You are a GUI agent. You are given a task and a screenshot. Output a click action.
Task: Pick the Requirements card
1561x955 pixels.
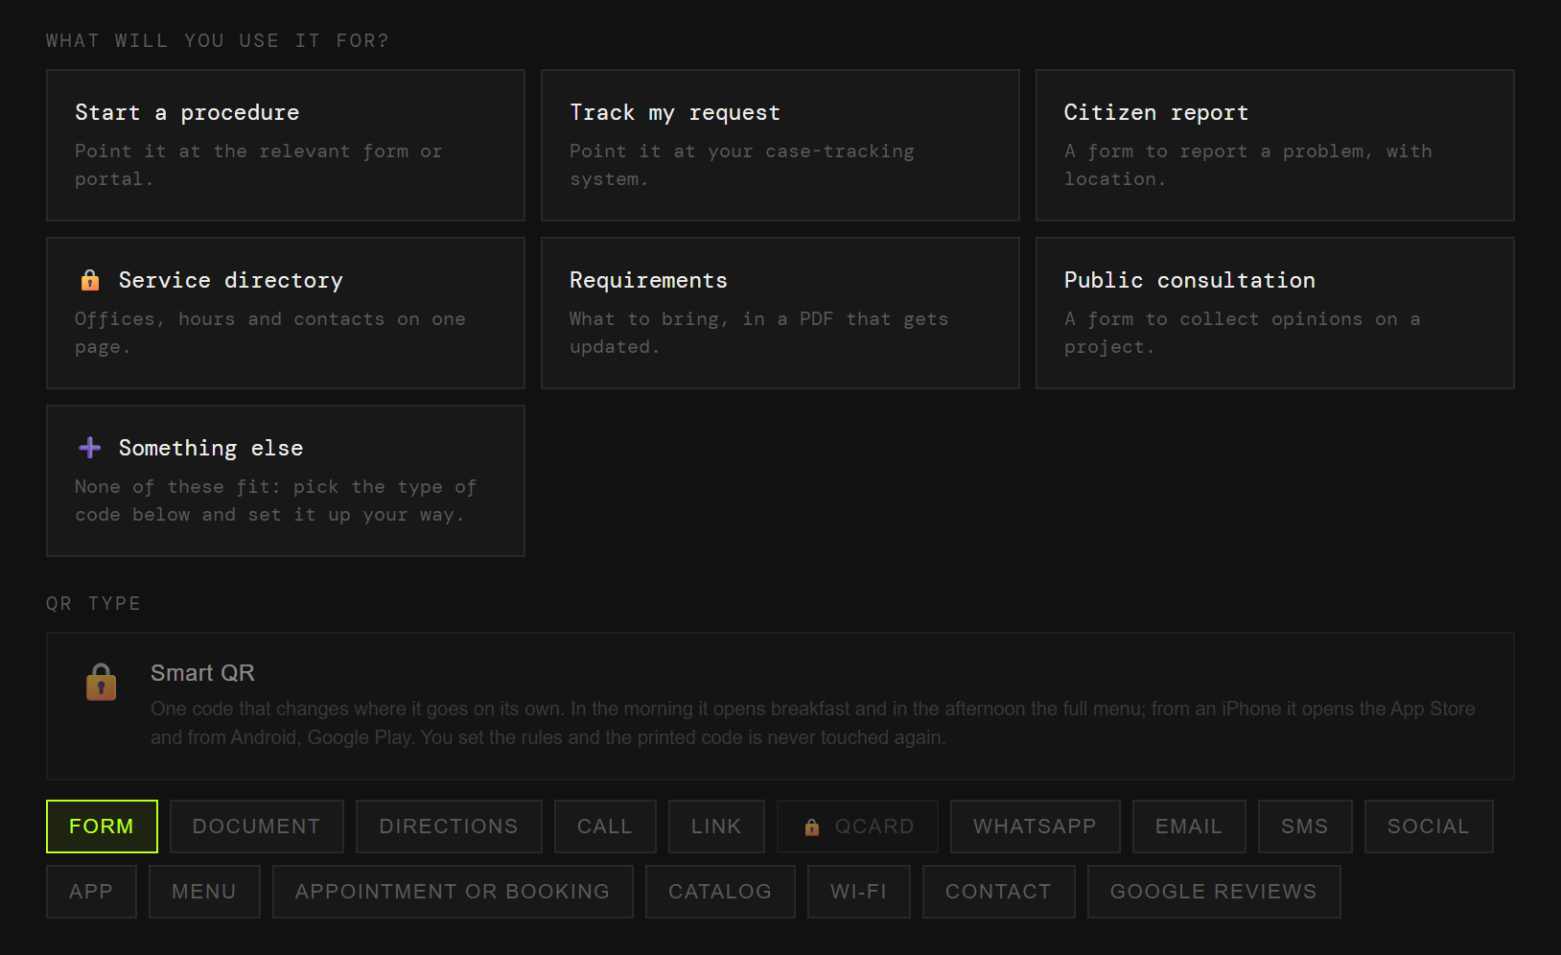click(x=780, y=313)
